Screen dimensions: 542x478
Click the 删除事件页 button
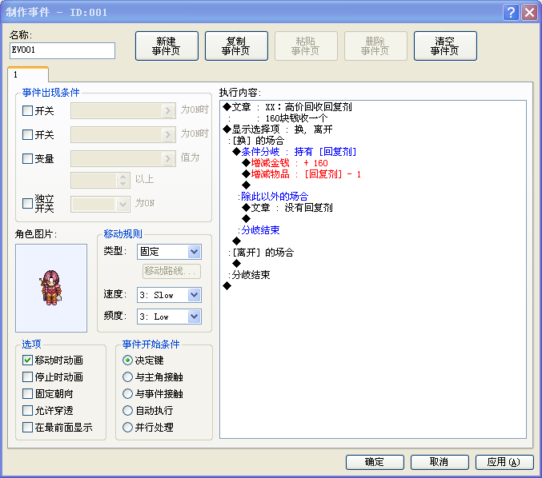click(x=375, y=46)
